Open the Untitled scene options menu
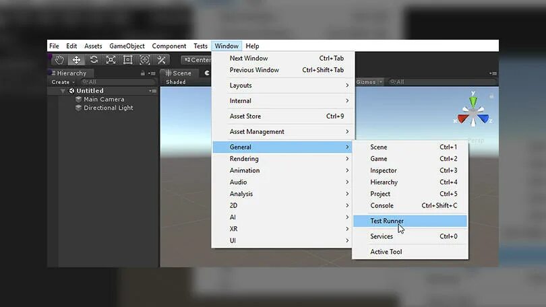Image resolution: width=546 pixels, height=307 pixels. coord(152,91)
